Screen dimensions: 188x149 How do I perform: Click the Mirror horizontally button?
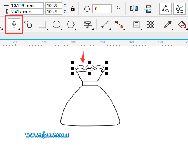click(134, 9)
